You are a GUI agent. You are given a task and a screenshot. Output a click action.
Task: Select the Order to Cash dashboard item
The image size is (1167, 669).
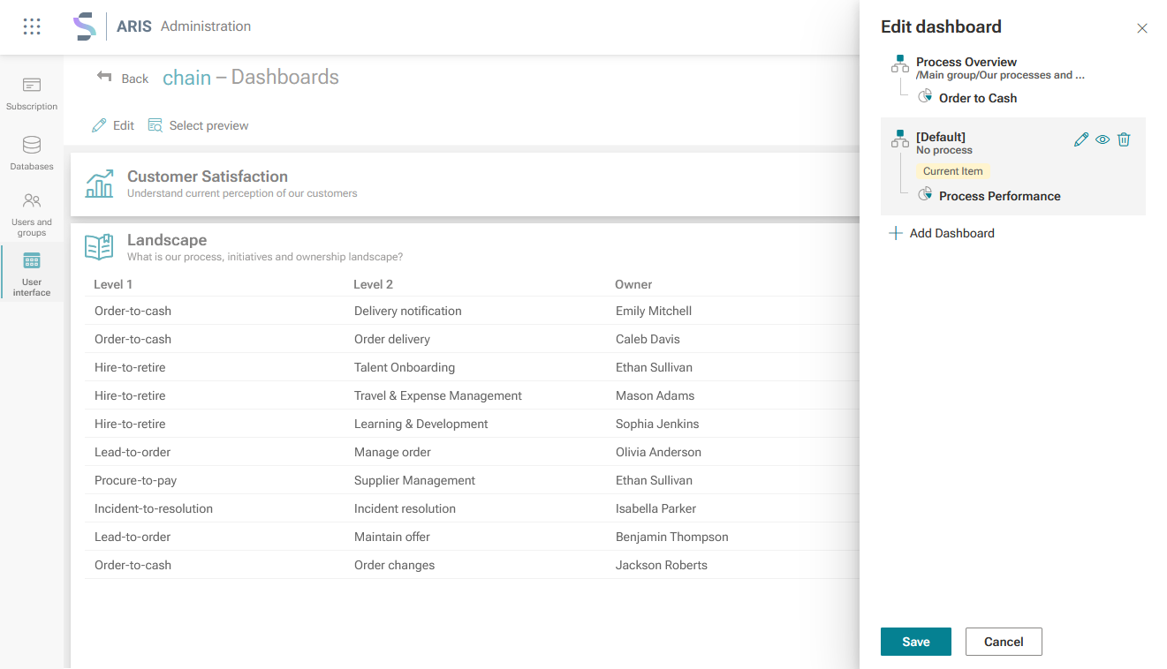click(x=978, y=98)
